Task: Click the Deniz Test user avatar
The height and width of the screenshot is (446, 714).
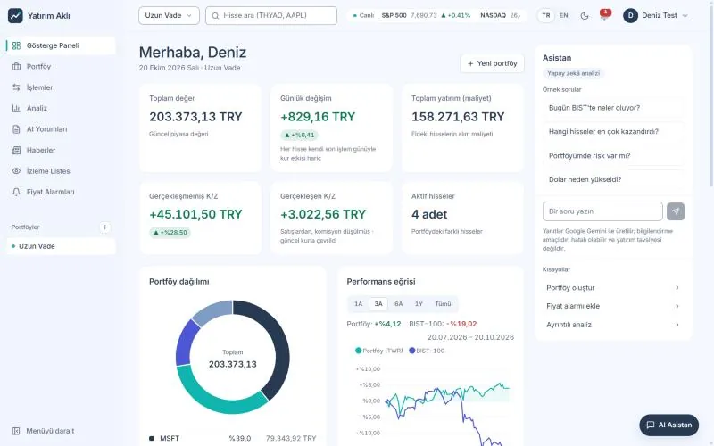Action: [630, 15]
